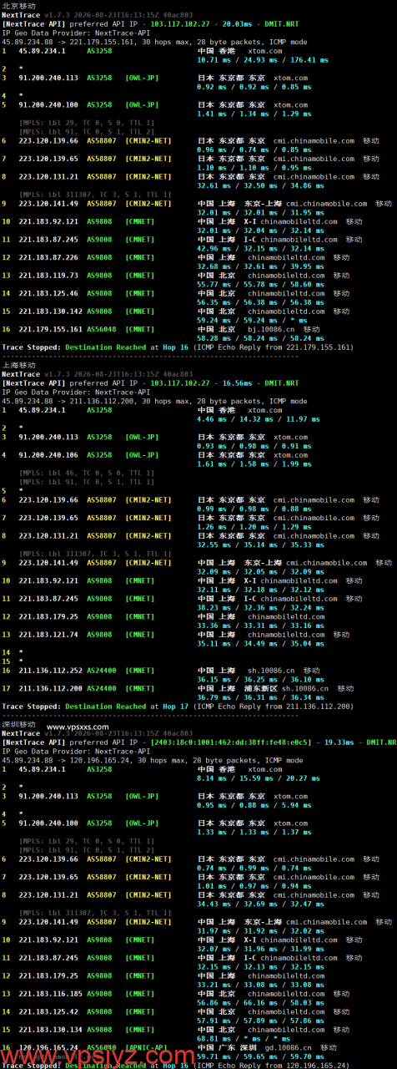Click the hop IP 221.183.116.185

point(51,993)
